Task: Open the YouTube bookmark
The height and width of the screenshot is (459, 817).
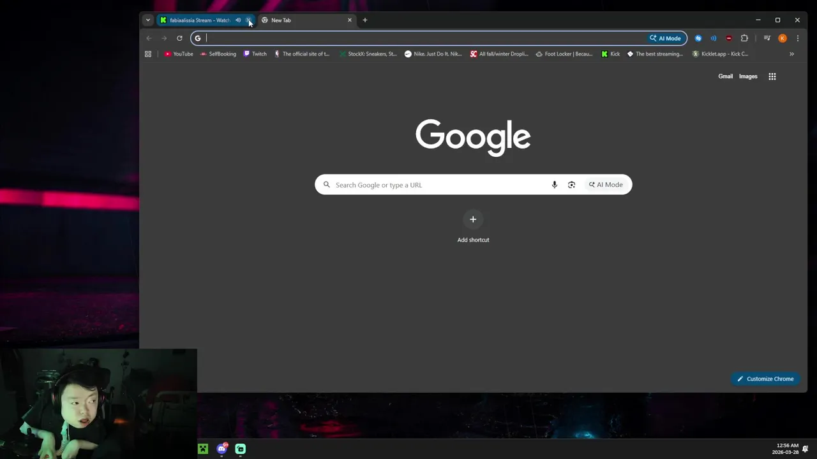Action: (179, 54)
